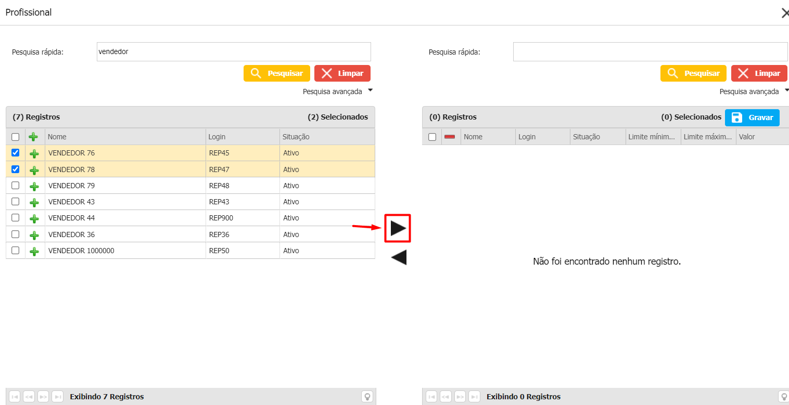Click the VENDEDOR 79 name cell
This screenshot has width=789, height=405.
tap(125, 186)
